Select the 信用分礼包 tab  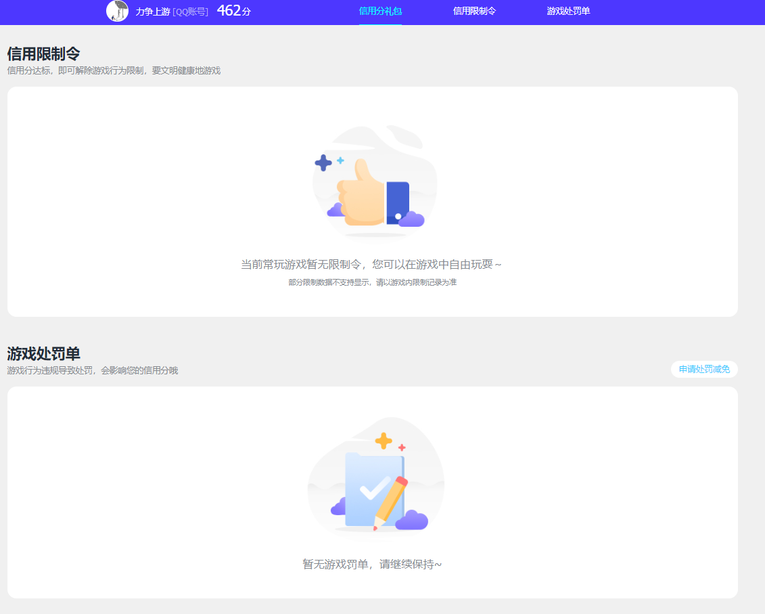pos(379,12)
